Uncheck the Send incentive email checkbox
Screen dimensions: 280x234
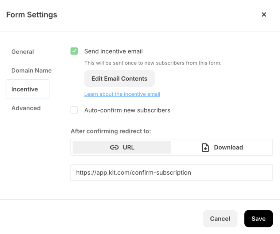click(74, 51)
